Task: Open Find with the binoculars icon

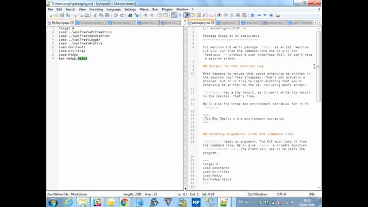Action: (x=130, y=16)
